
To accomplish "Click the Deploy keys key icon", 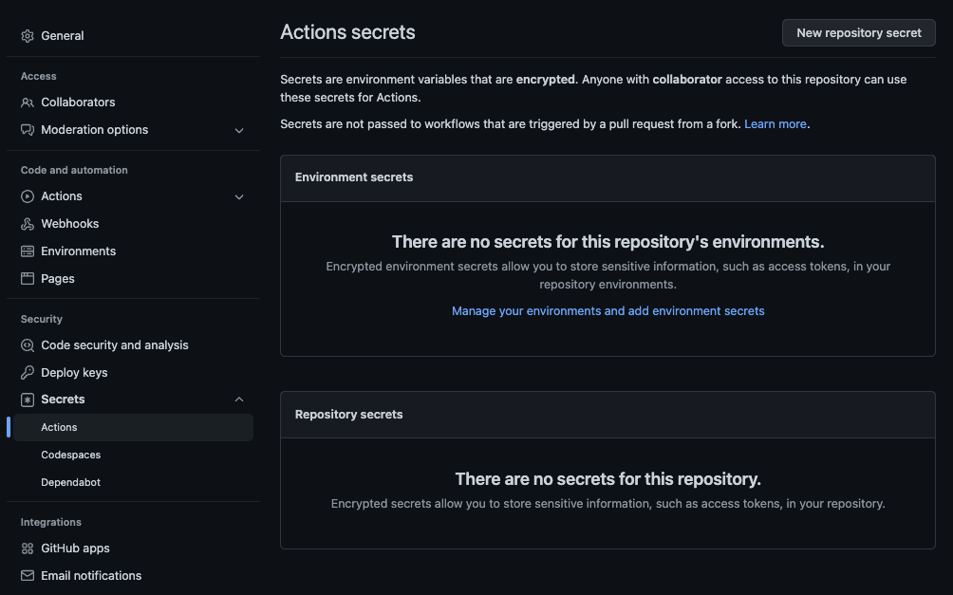I will click(28, 373).
